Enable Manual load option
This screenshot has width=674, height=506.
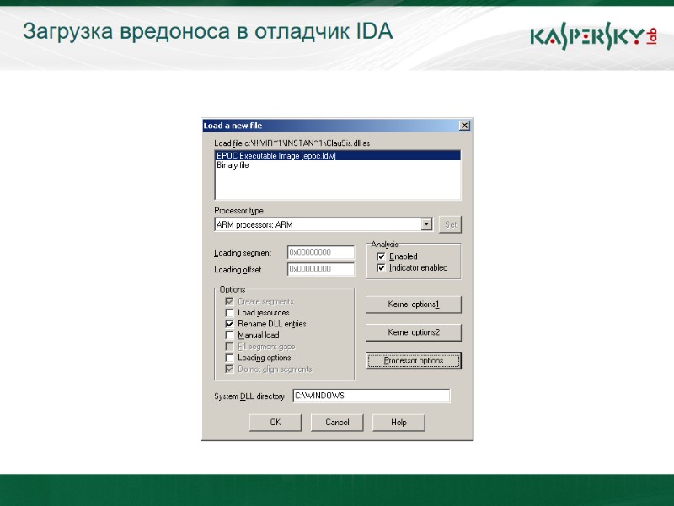click(229, 335)
